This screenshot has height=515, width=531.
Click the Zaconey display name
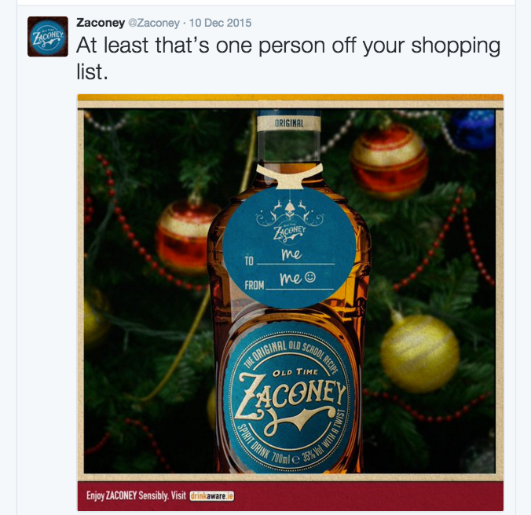tap(101, 23)
